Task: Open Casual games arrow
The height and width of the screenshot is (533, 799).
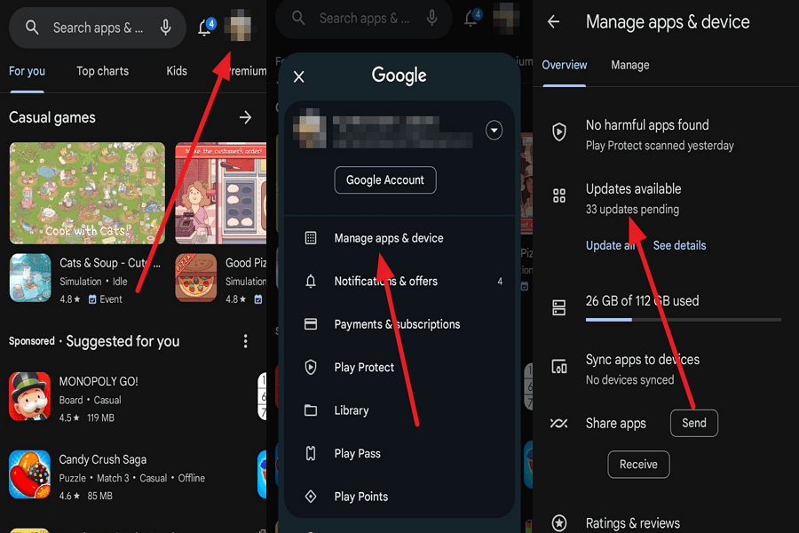Action: coord(246,118)
